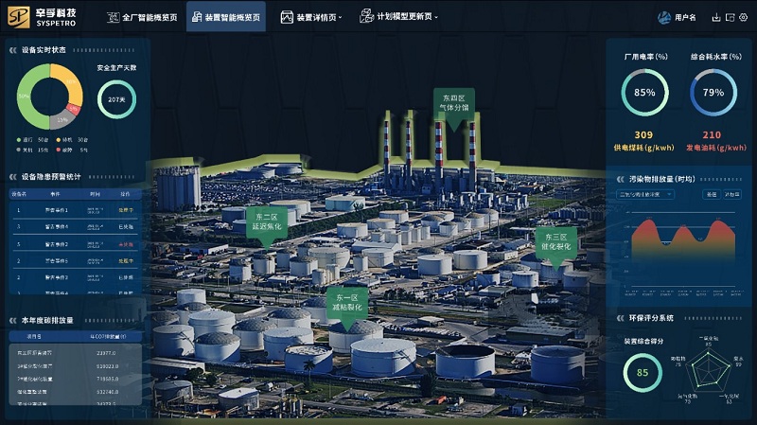Click the 安全生产天数 207天 circle

[116, 98]
